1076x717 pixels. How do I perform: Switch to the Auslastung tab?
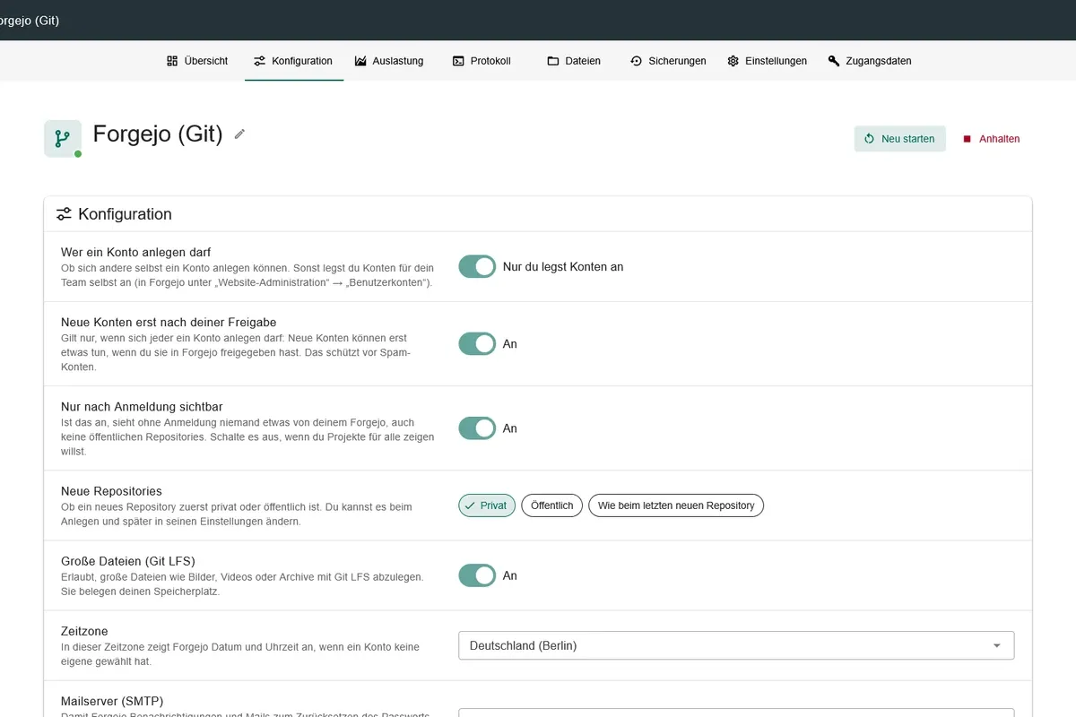coord(389,61)
